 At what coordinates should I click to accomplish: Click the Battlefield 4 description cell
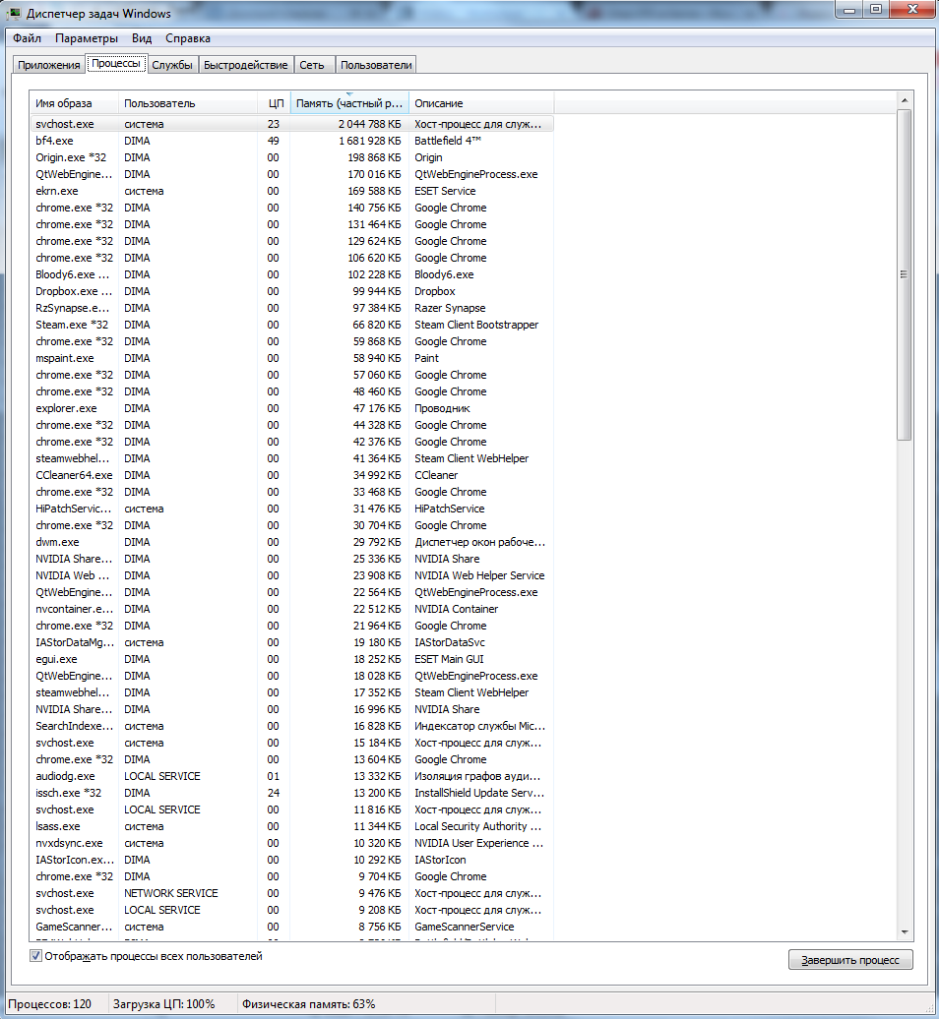(x=448, y=141)
